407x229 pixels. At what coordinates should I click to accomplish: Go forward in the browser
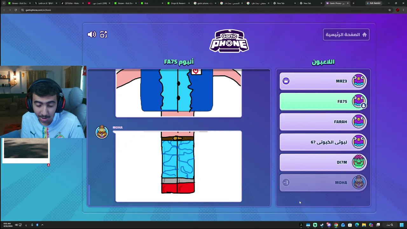click(x=10, y=10)
